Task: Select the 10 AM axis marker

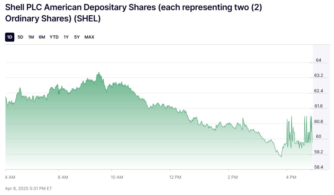Action: coord(117,177)
